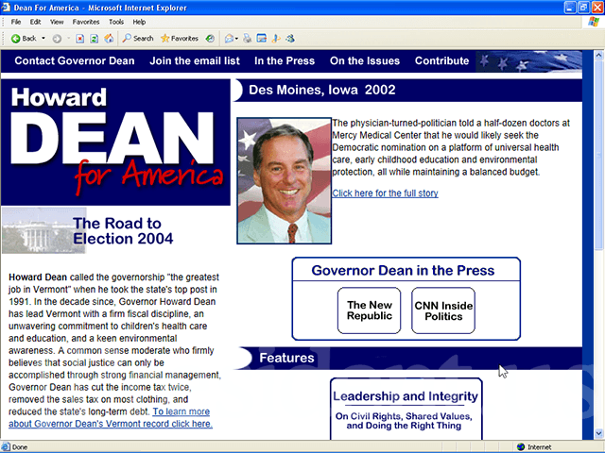Open the Favorites pane from toolbar
The image size is (605, 453).
(x=180, y=39)
